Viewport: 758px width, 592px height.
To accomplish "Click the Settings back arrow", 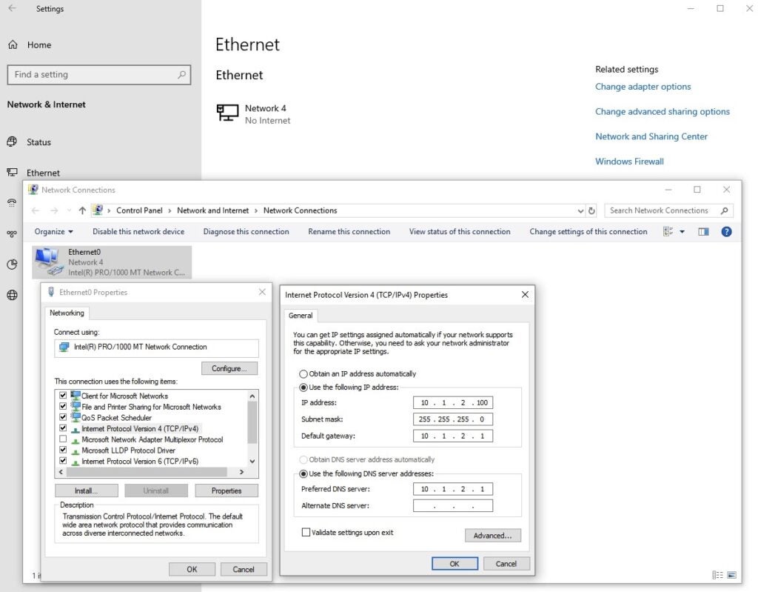I will tap(12, 9).
